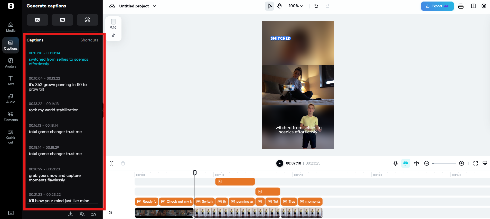
Task: Choose the manual captions option
Action: 62,20
